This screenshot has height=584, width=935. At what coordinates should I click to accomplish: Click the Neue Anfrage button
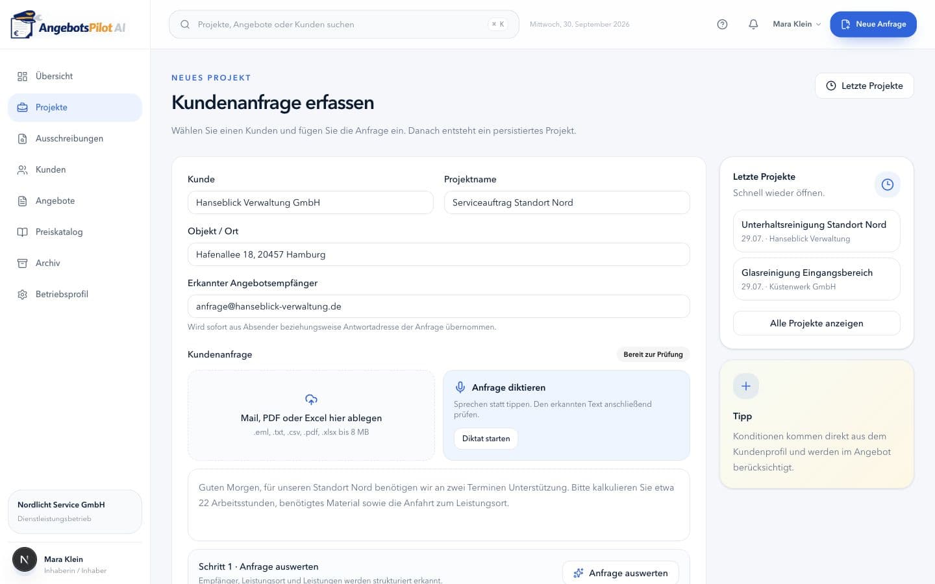tap(873, 24)
